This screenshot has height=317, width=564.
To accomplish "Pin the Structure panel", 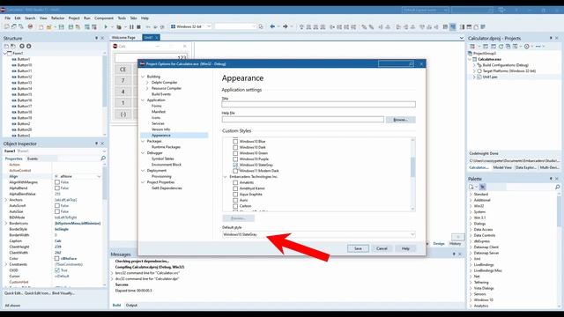I will pyautogui.click(x=96, y=38).
